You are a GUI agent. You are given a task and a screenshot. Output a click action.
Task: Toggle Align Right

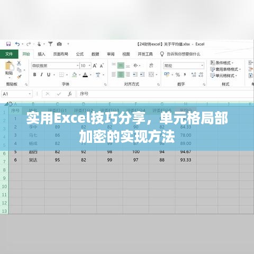click(x=128, y=75)
